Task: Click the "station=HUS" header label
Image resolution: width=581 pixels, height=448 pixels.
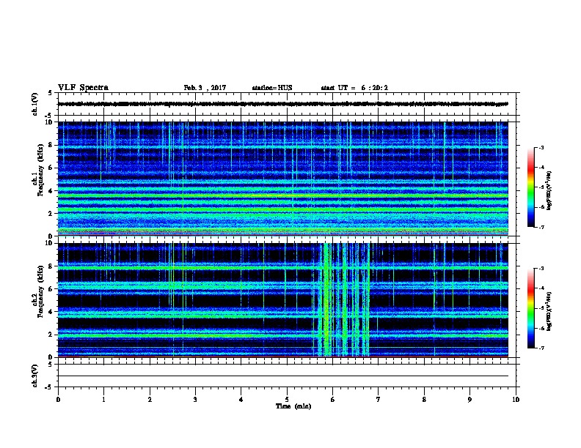Action: (x=272, y=88)
